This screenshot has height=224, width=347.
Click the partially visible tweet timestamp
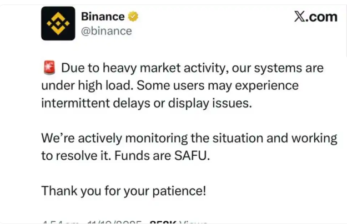tap(59, 222)
